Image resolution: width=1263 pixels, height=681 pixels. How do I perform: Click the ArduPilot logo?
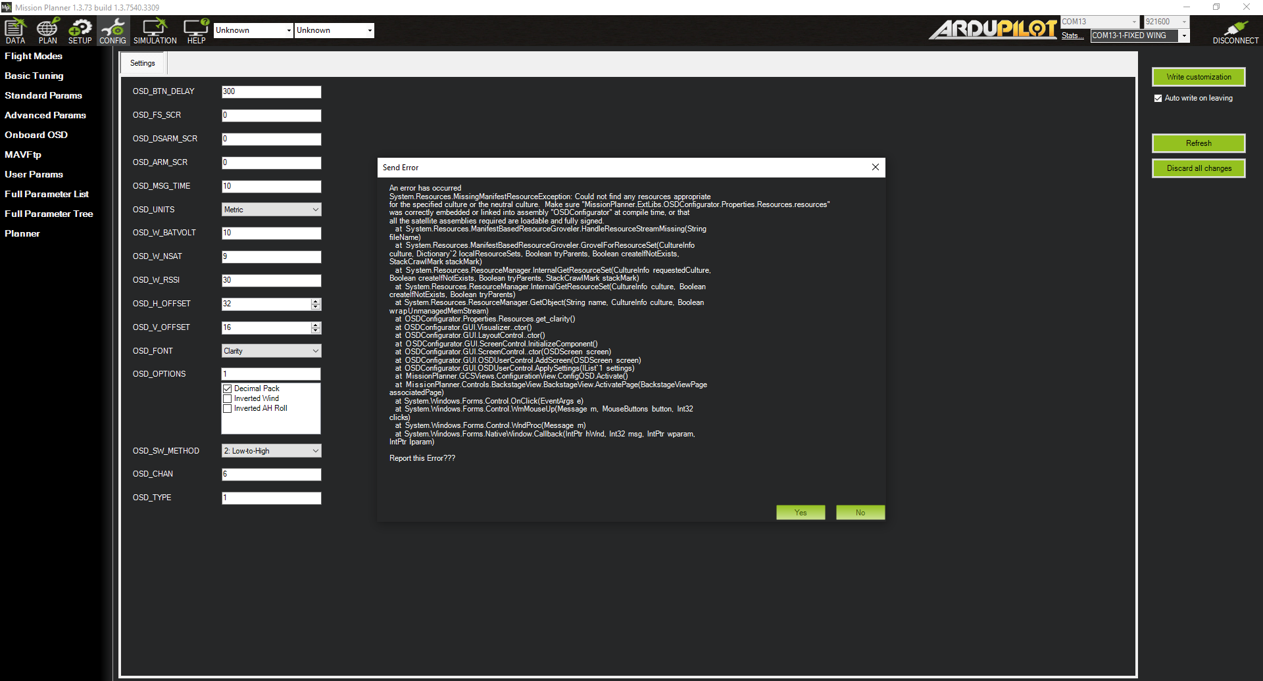click(x=993, y=29)
